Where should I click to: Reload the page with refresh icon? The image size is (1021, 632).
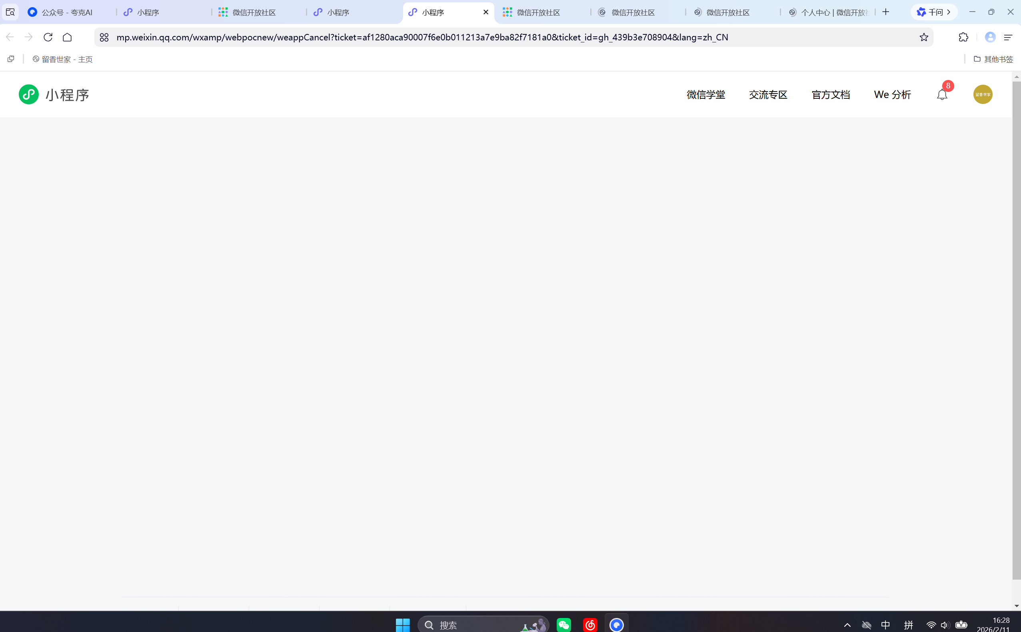[x=48, y=37]
